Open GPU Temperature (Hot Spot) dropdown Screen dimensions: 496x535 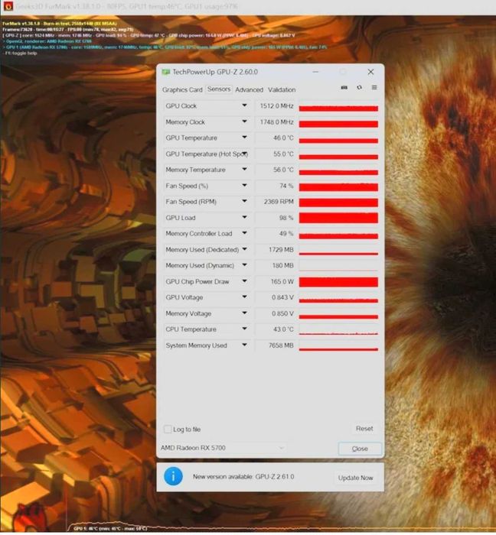pyautogui.click(x=245, y=154)
